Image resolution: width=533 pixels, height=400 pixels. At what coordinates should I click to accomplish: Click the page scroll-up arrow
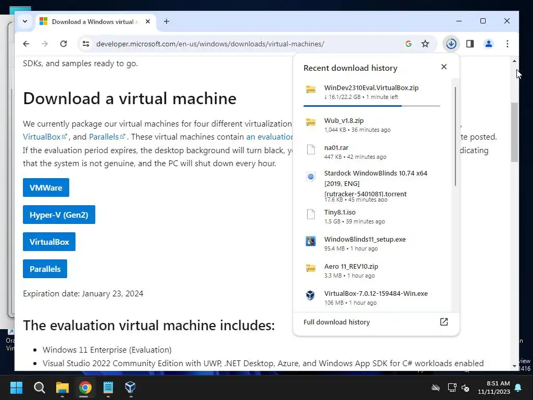click(x=514, y=61)
